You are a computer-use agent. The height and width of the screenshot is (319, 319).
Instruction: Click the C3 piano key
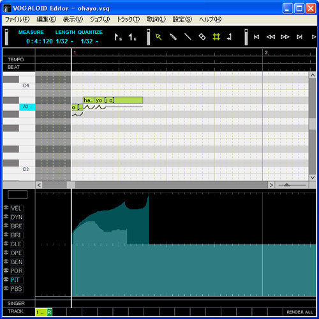coord(19,170)
